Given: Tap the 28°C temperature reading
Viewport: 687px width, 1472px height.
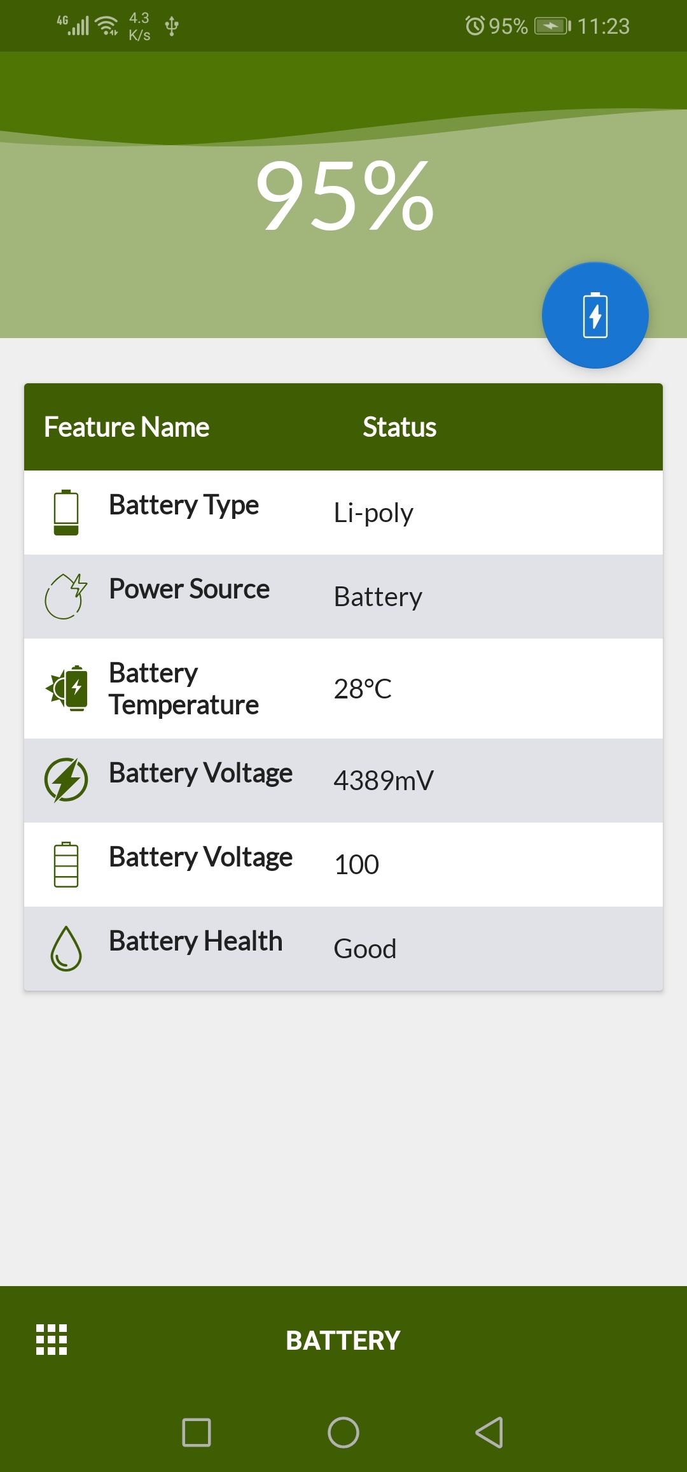Looking at the screenshot, I should pyautogui.click(x=363, y=689).
